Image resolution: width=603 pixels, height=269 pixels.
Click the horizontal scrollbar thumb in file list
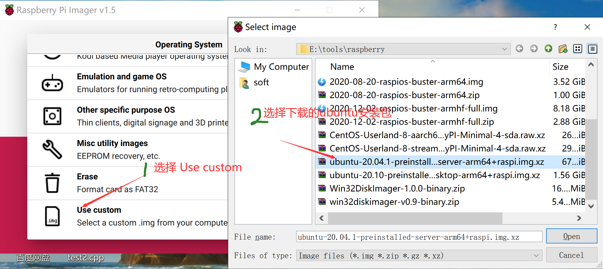click(x=415, y=218)
